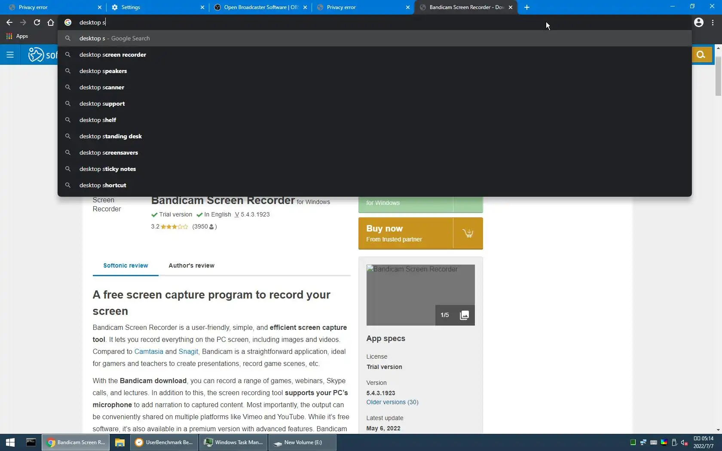722x451 pixels.
Task: Click the address bar containing 'desktop s'
Action: tap(374, 22)
